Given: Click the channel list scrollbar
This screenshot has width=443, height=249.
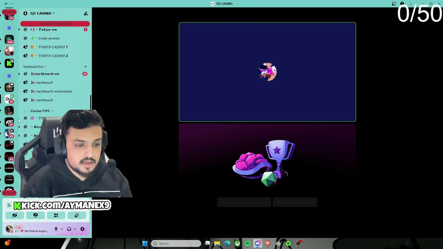Looking at the screenshot, I should point(91,103).
